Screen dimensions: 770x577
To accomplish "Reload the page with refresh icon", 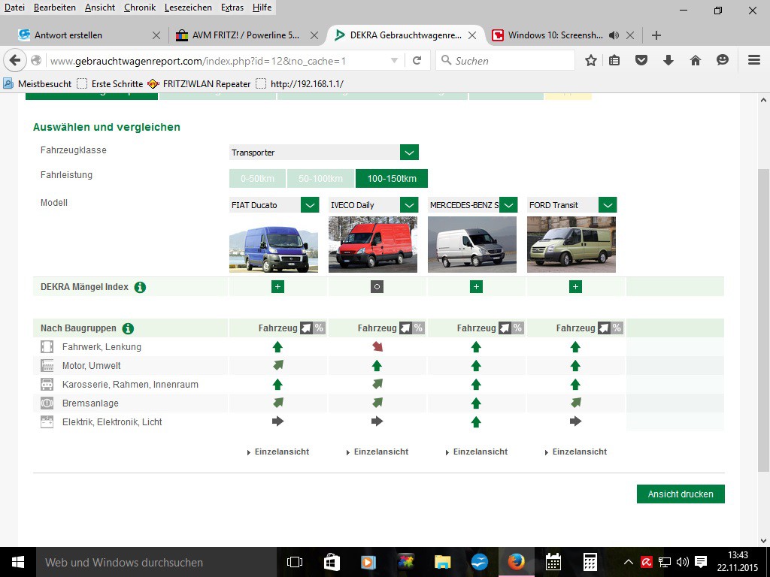I will 417,60.
